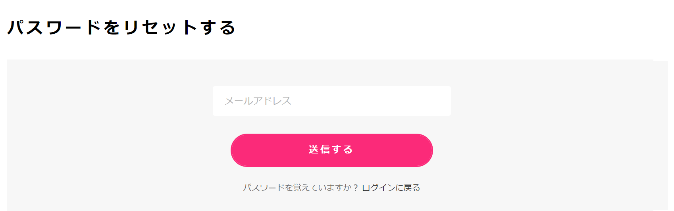Select the link beside パスワードを覚えていますか？
The height and width of the screenshot is (211, 674).
pos(391,188)
